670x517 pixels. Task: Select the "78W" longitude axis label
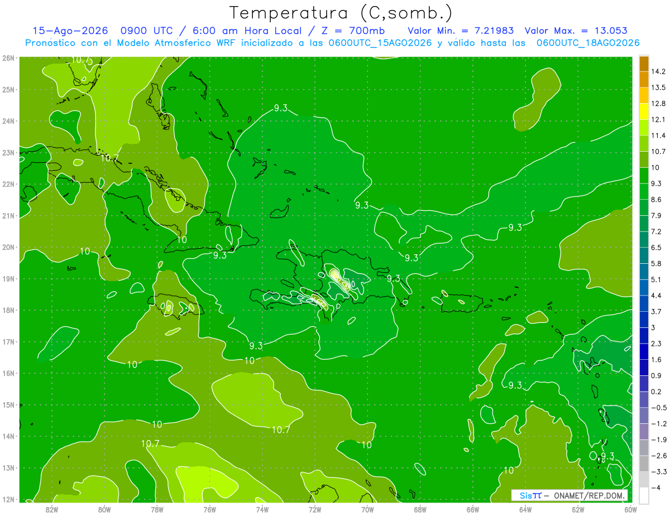157,509
